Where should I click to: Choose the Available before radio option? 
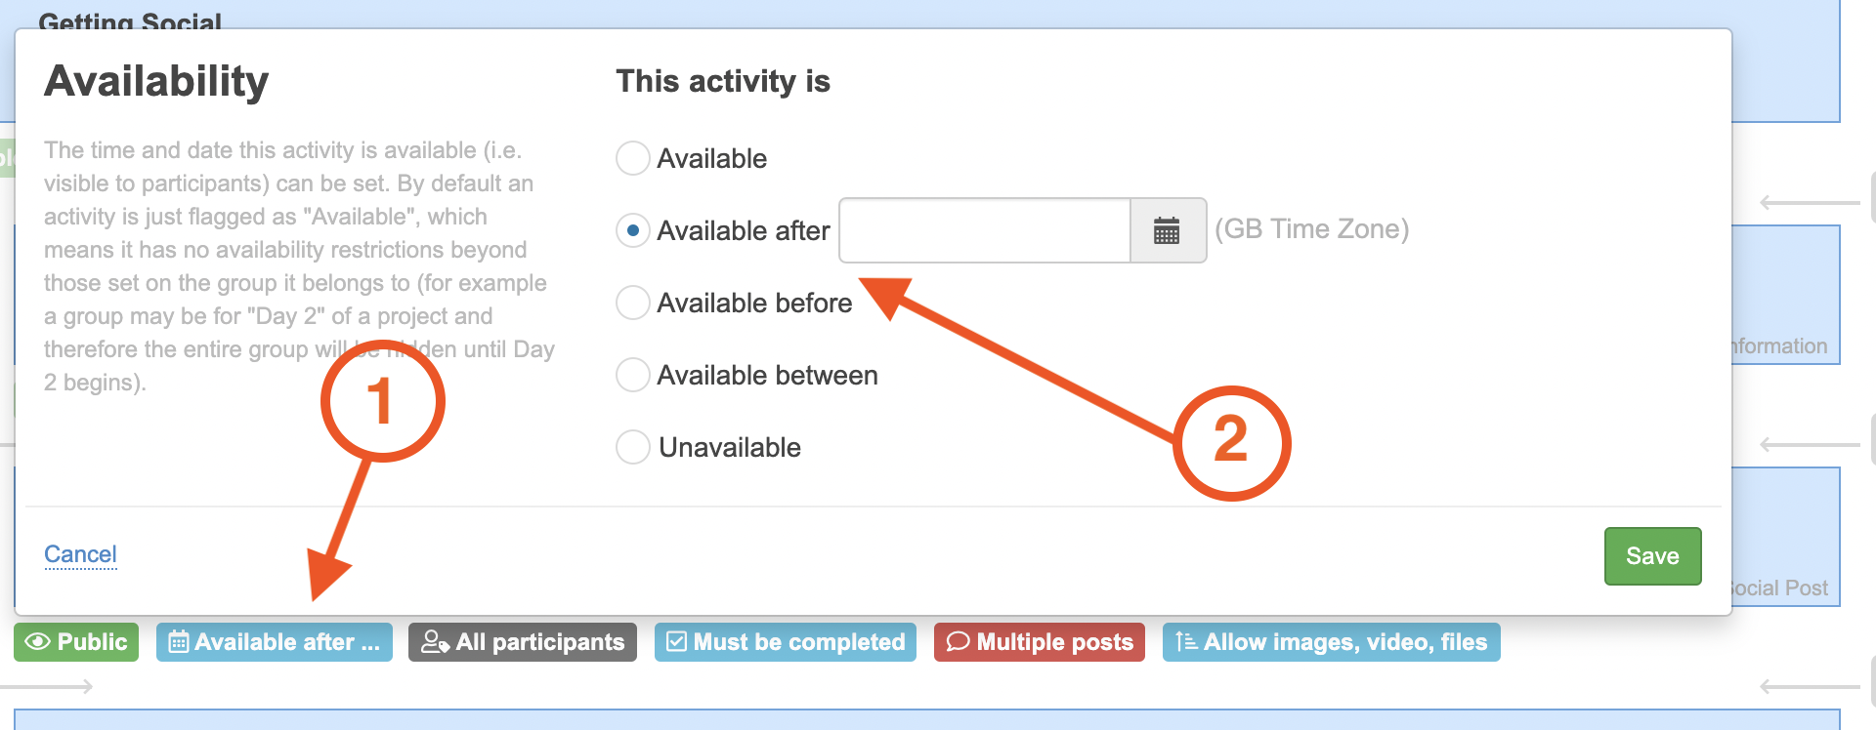633,303
